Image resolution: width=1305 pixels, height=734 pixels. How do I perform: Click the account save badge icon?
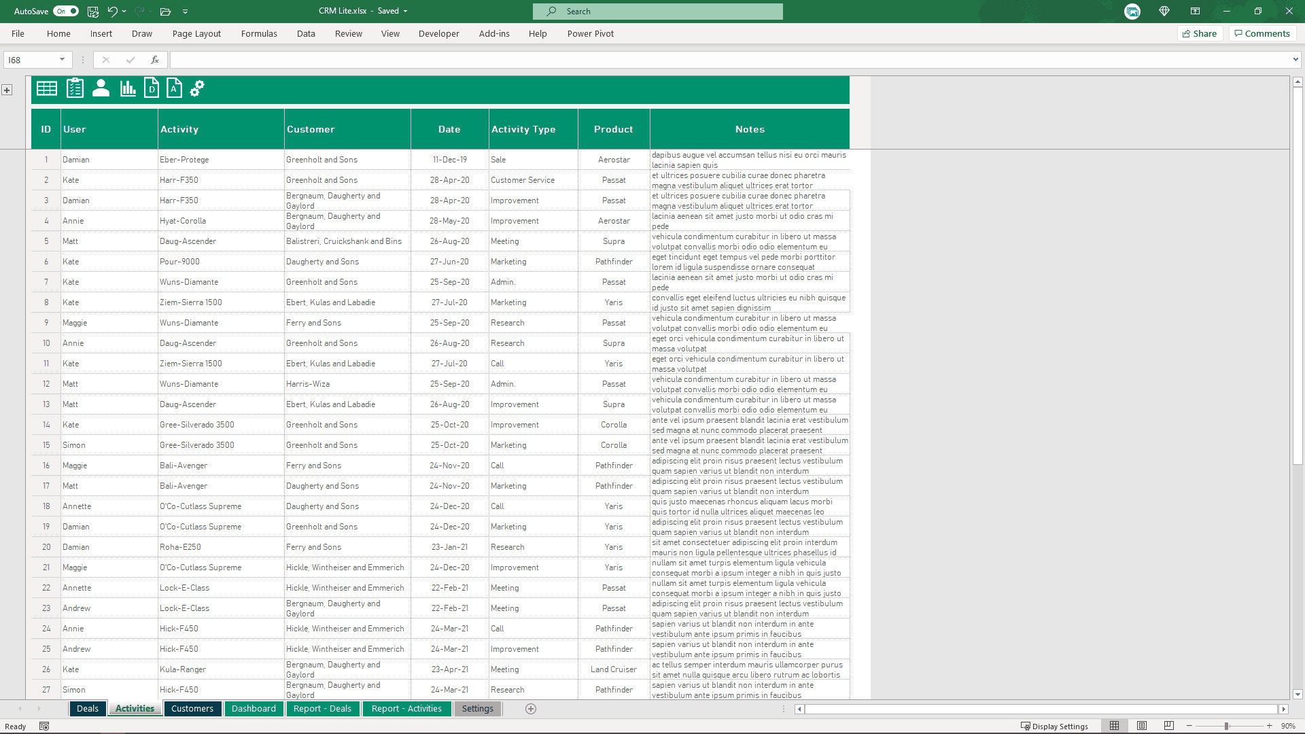point(1132,12)
